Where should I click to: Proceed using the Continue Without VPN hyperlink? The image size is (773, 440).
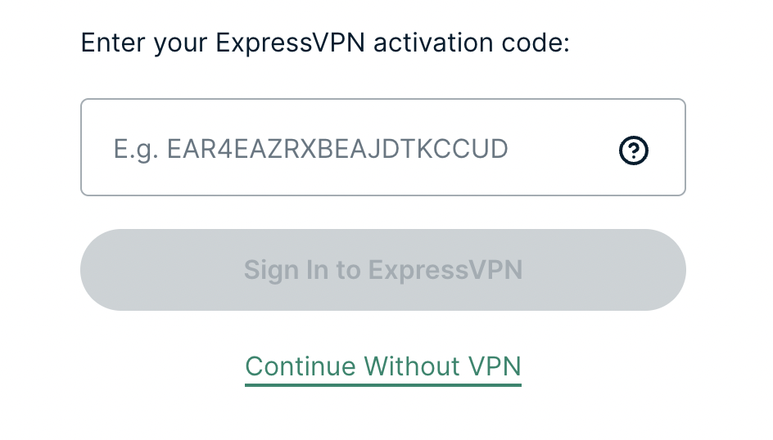pyautogui.click(x=383, y=367)
